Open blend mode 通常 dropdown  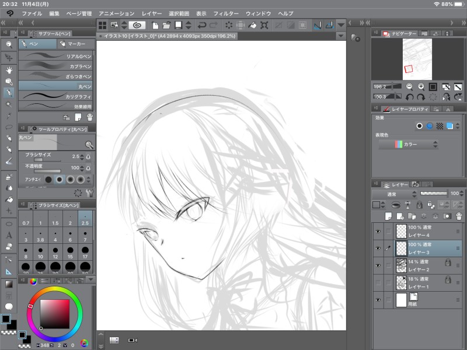click(x=395, y=194)
